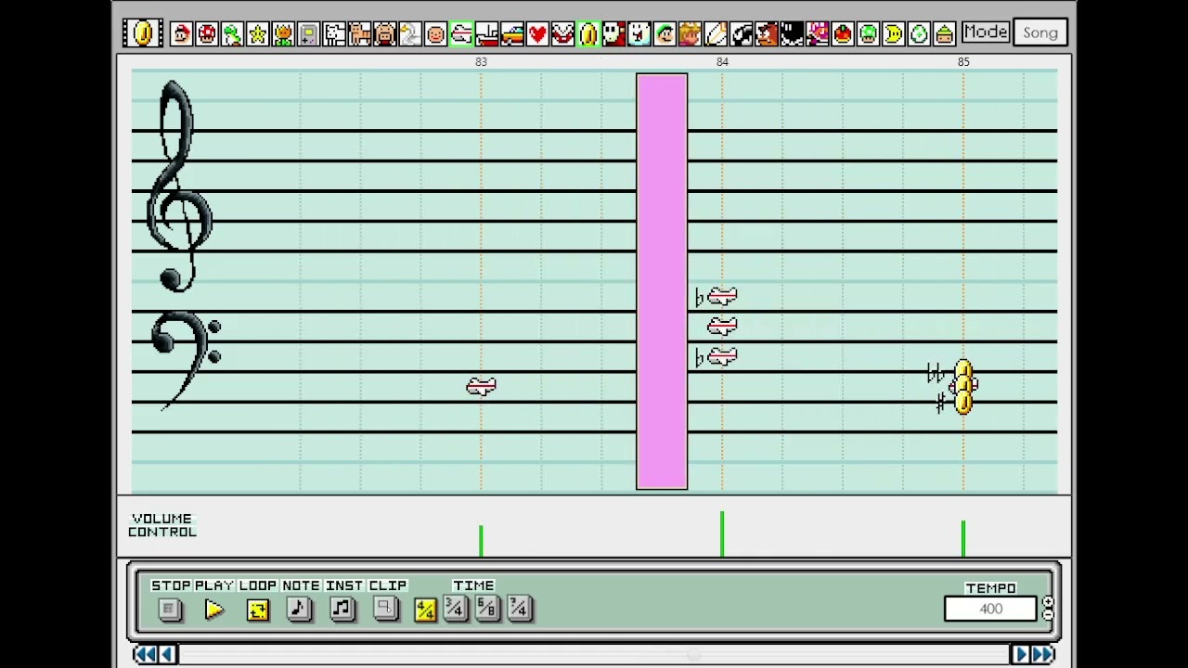Jump forward with the double-right arrow

tap(1042, 655)
